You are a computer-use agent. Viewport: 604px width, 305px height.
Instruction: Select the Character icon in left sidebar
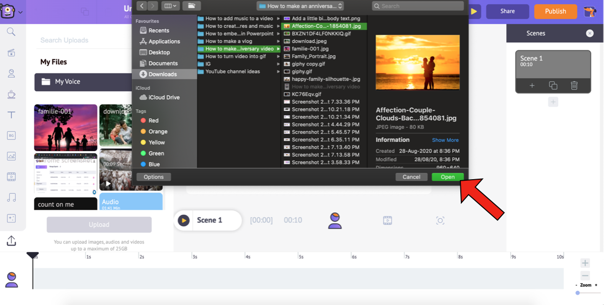[x=11, y=73]
